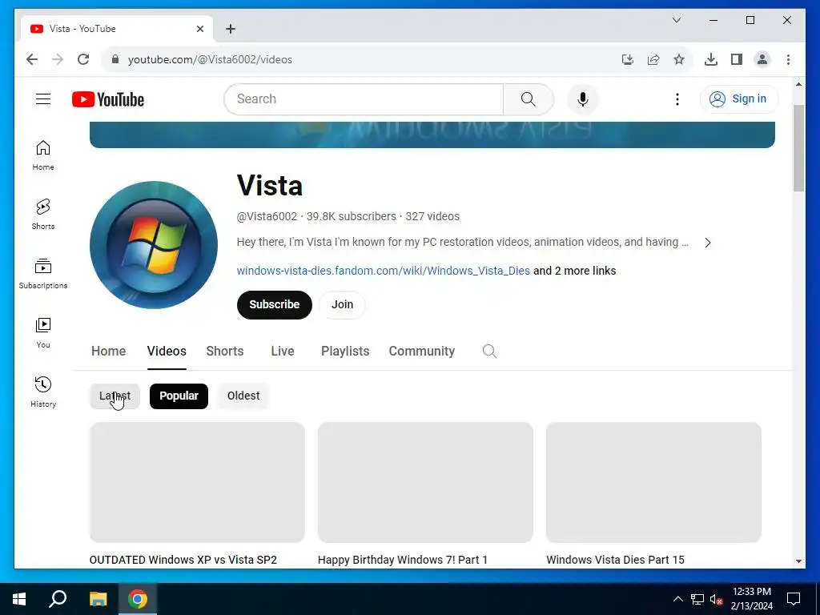Toggle Chrome side panel

click(737, 59)
